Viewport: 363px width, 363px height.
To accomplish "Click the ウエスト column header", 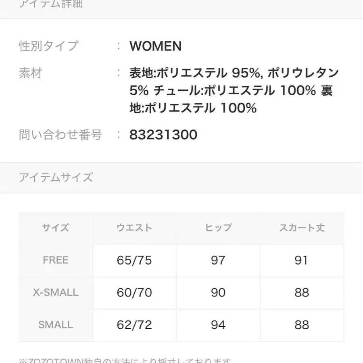I will (x=134, y=228).
